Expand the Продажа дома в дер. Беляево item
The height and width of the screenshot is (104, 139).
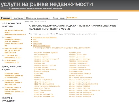pos(3,87)
